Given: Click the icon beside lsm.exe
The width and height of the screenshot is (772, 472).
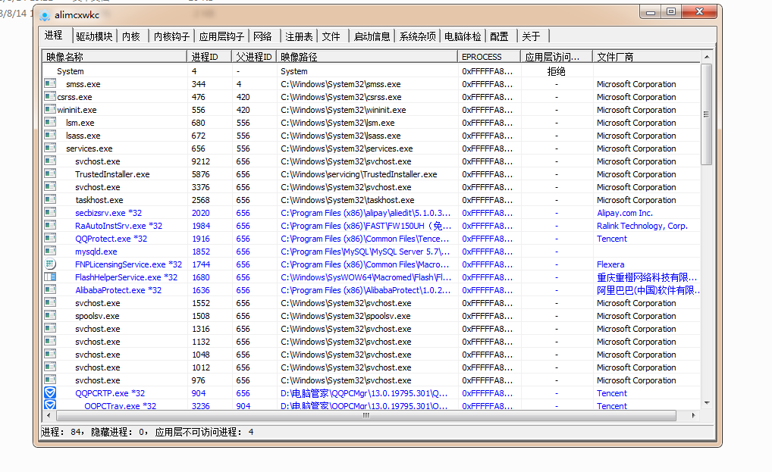Looking at the screenshot, I should 50,122.
